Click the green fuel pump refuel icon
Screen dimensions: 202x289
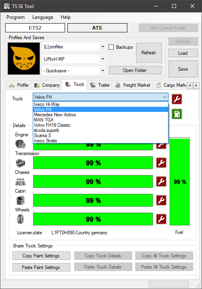(177, 114)
